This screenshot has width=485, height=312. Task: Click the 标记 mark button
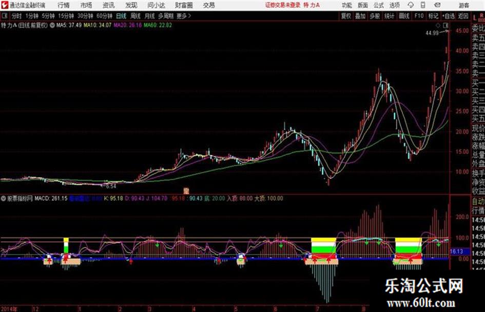tap(433, 16)
